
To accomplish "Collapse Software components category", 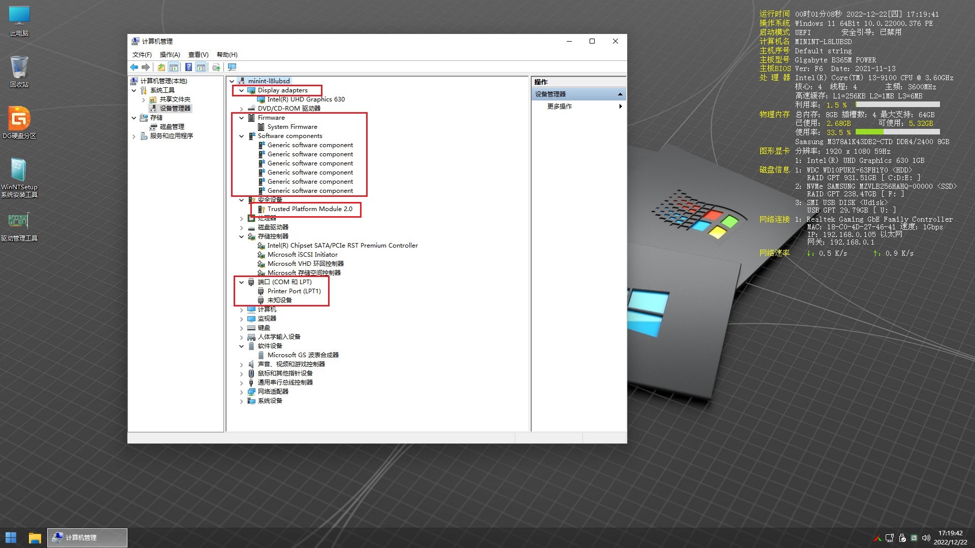I will (x=242, y=136).
